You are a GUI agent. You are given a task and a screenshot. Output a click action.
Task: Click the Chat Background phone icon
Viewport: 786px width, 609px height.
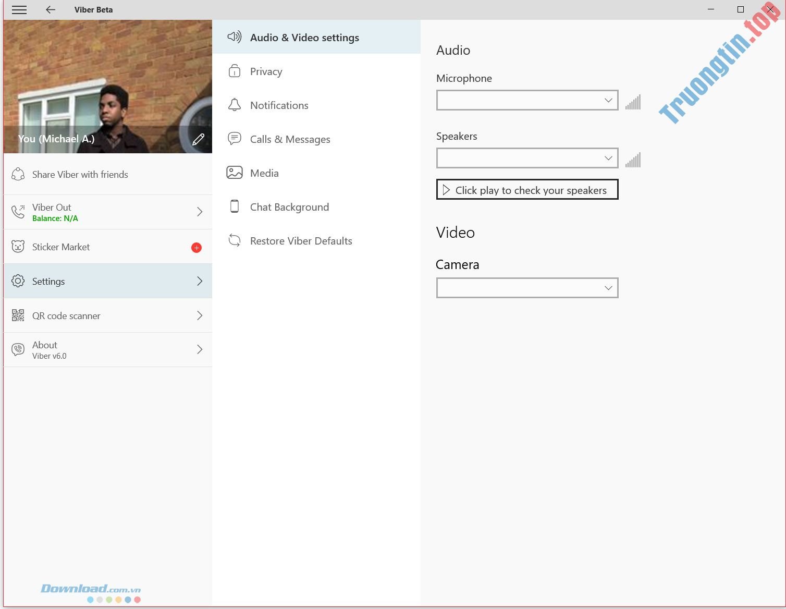(235, 206)
